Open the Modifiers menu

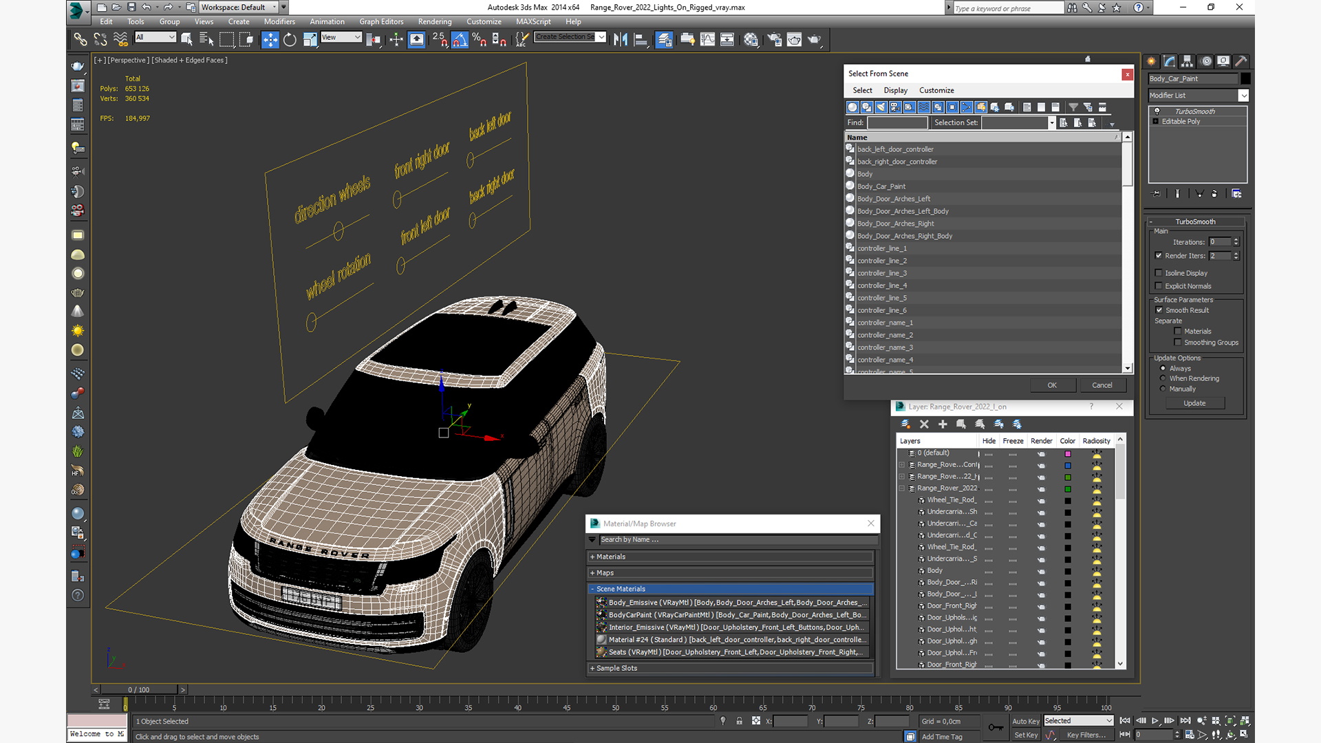click(279, 22)
